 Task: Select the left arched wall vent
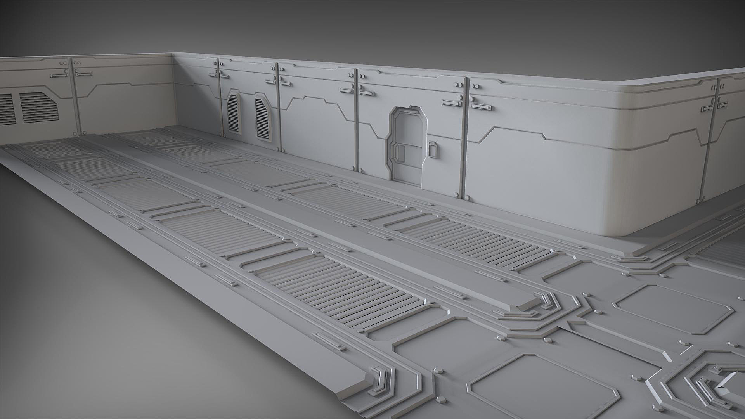pyautogui.click(x=234, y=113)
